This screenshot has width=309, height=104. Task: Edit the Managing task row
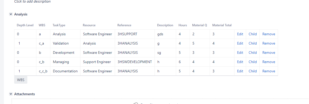(240, 62)
